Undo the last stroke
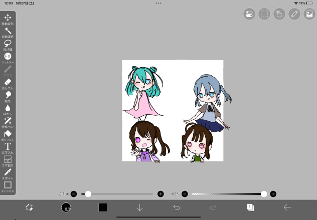 coord(177,207)
